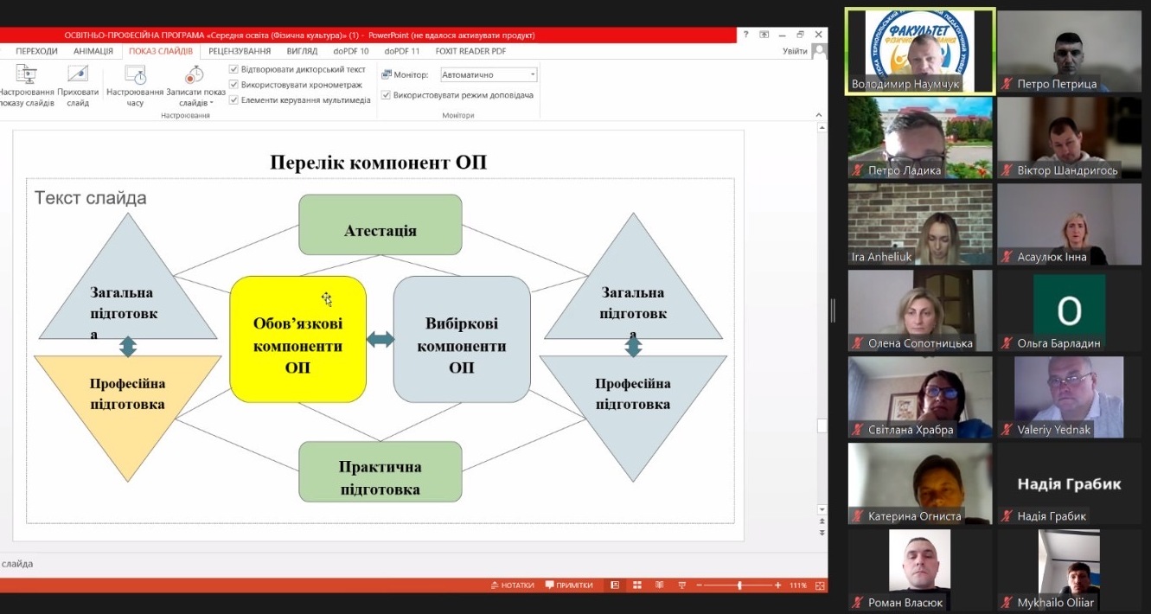Switch to Reading view in status bar
This screenshot has width=1151, height=614.
pos(659,585)
